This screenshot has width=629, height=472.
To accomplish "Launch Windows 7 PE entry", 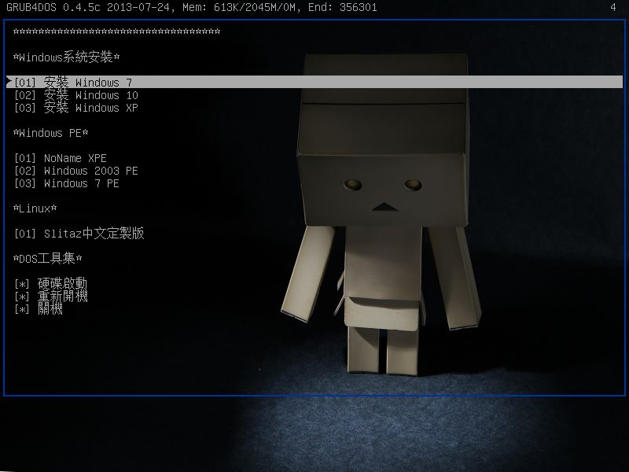I will click(x=67, y=183).
